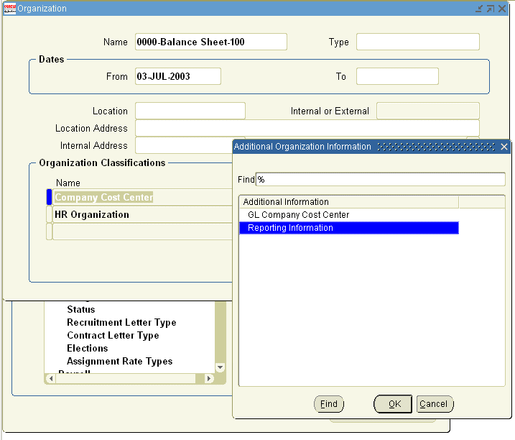Image resolution: width=515 pixels, height=440 pixels.
Task: Click the Name field with 0000-Balance Sheet-100
Action: pos(211,42)
